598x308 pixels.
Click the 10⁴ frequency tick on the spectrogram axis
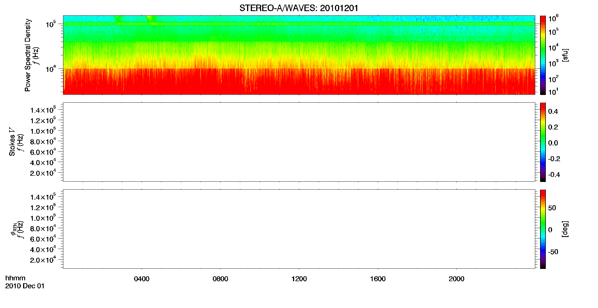51,69
